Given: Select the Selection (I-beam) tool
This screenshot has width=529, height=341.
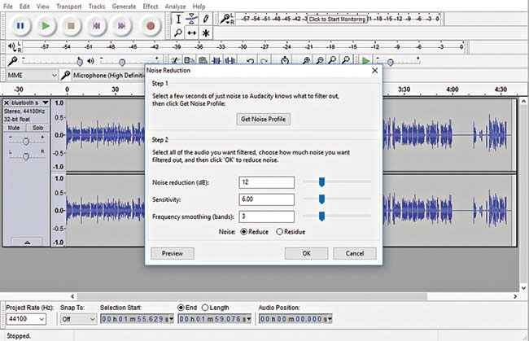Looking at the screenshot, I should [x=178, y=19].
